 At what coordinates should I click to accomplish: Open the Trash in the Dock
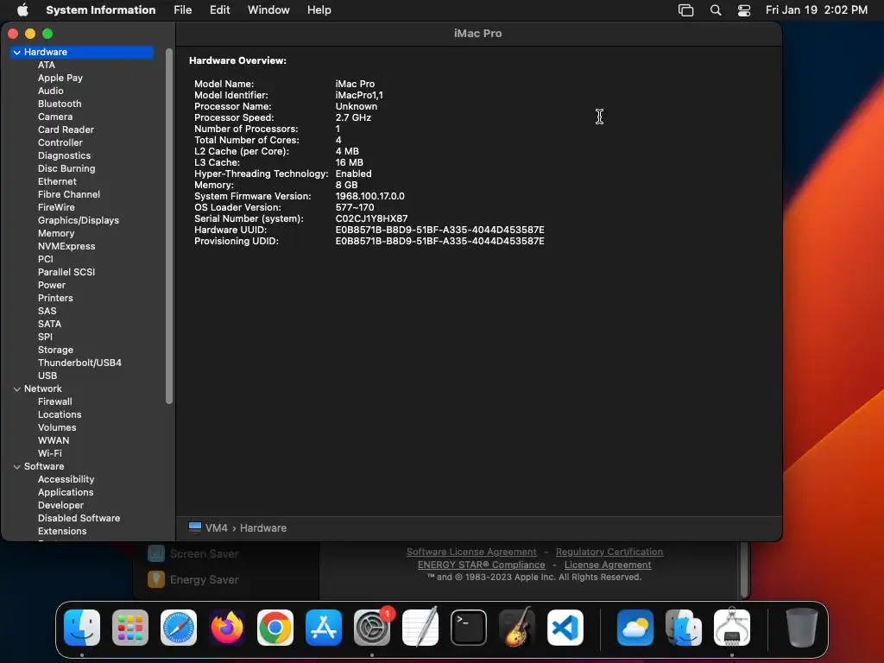[x=802, y=628]
